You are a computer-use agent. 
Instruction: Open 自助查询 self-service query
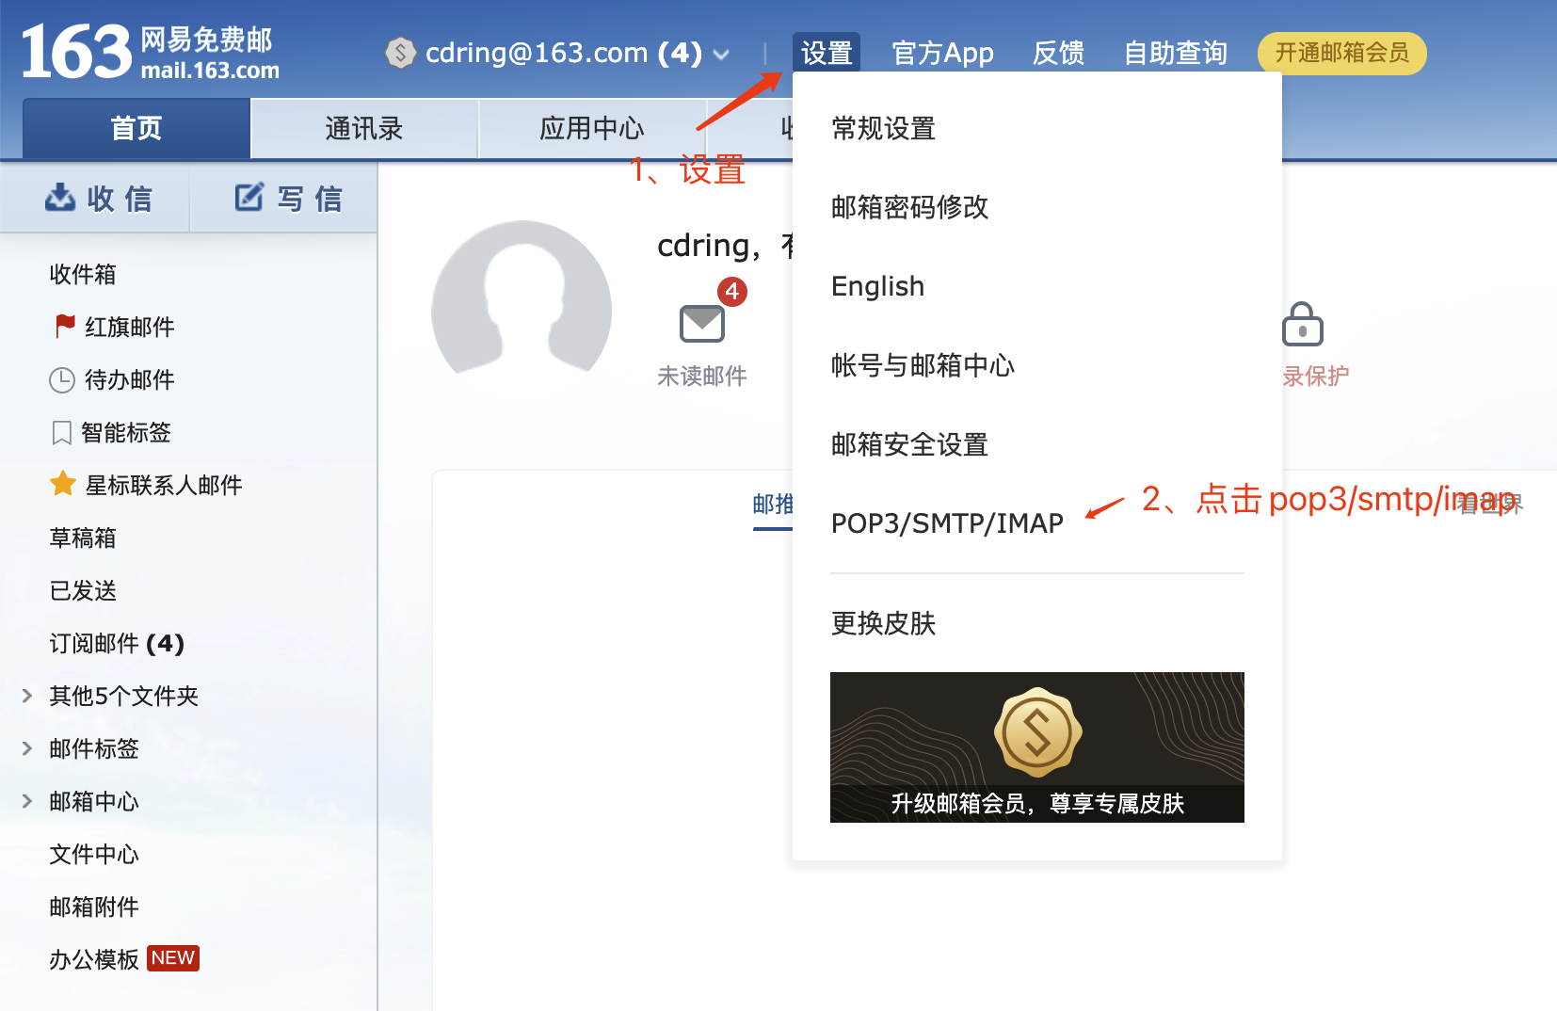click(x=1175, y=53)
